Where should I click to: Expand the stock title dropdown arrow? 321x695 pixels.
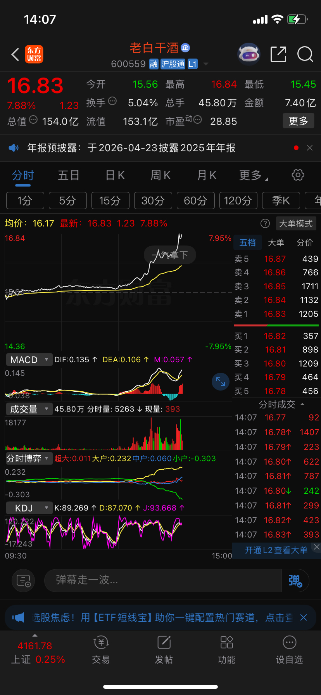click(x=206, y=64)
